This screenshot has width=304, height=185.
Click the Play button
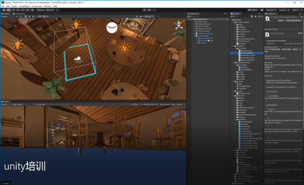pyautogui.click(x=144, y=10)
